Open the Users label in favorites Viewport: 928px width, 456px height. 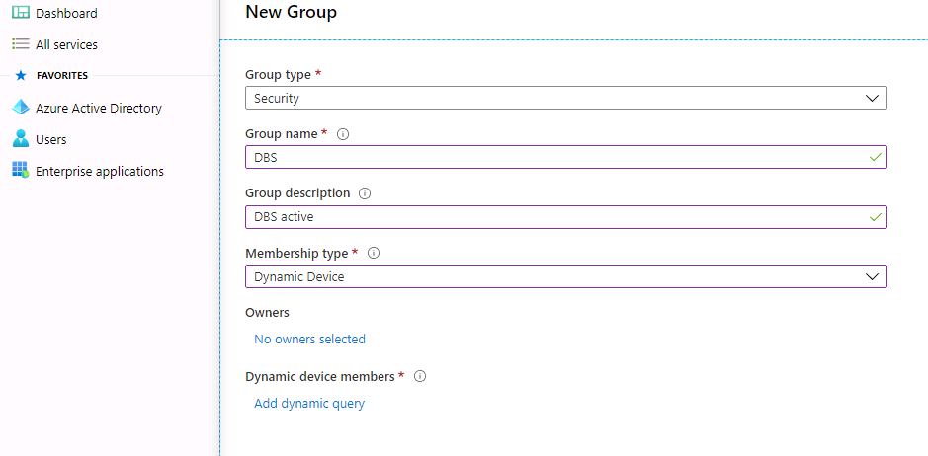[51, 139]
